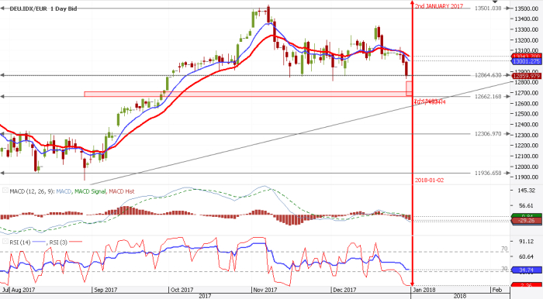Close the MACD indicator panel box
Screen dimensions: 543x299
(5, 191)
